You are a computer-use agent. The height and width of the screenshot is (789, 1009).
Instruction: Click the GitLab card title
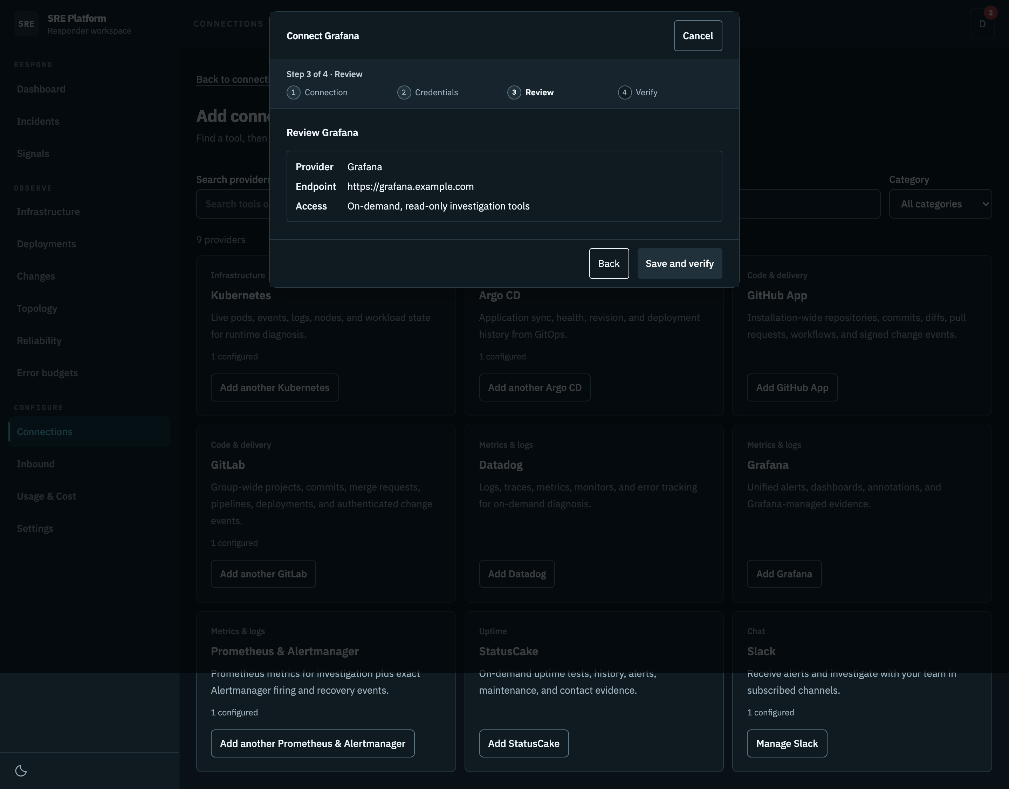coord(228,465)
